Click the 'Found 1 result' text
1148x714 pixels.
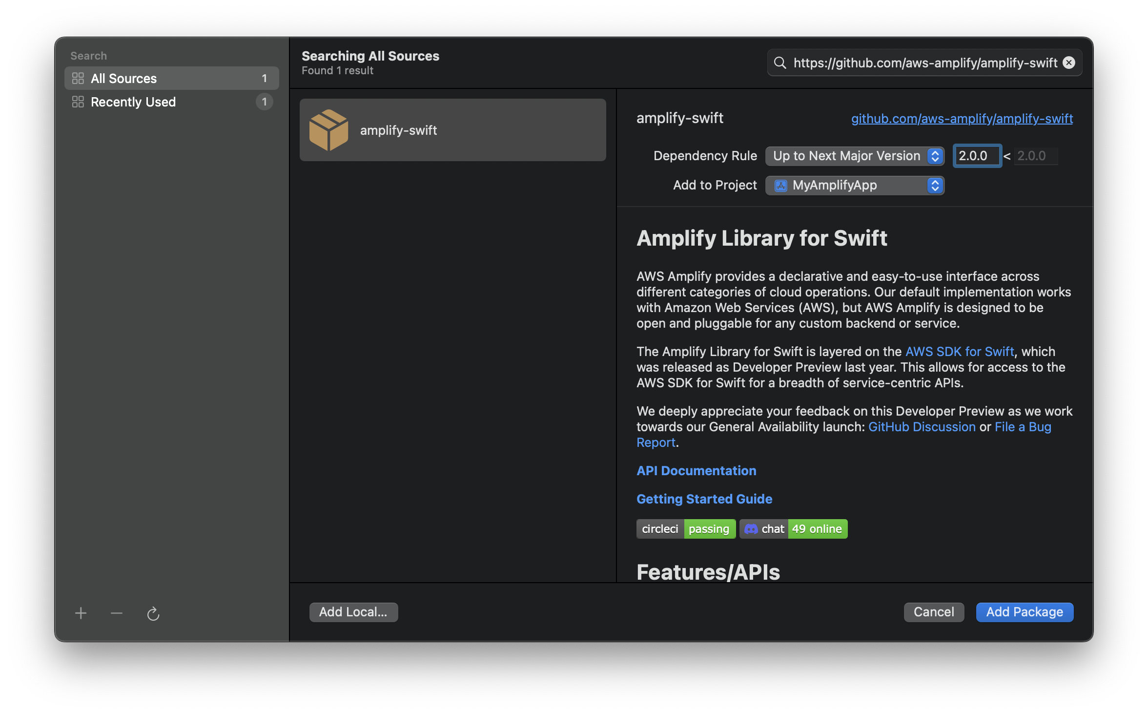pos(337,71)
